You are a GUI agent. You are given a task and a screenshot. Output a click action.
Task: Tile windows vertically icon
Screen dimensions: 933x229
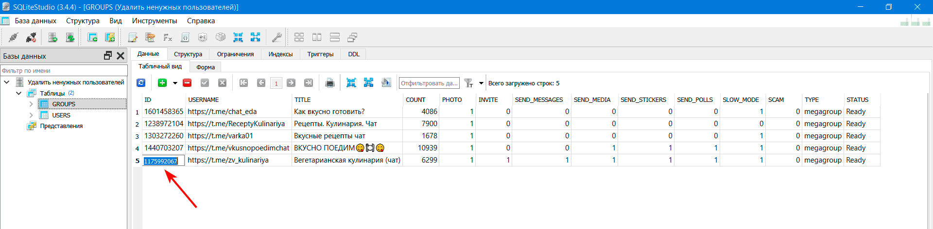point(335,37)
